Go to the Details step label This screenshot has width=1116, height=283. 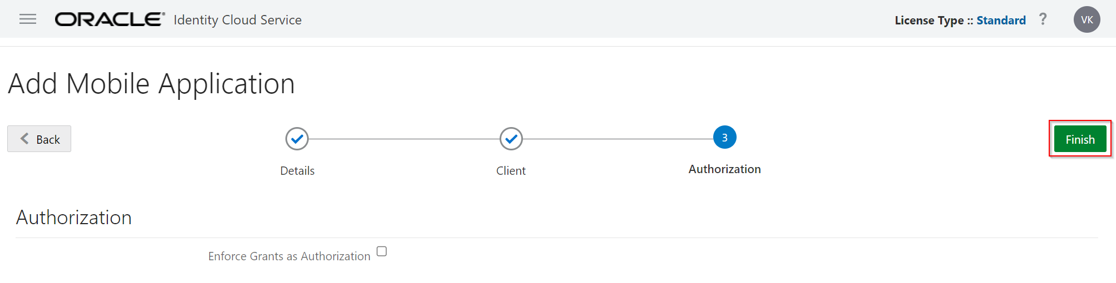tap(297, 171)
